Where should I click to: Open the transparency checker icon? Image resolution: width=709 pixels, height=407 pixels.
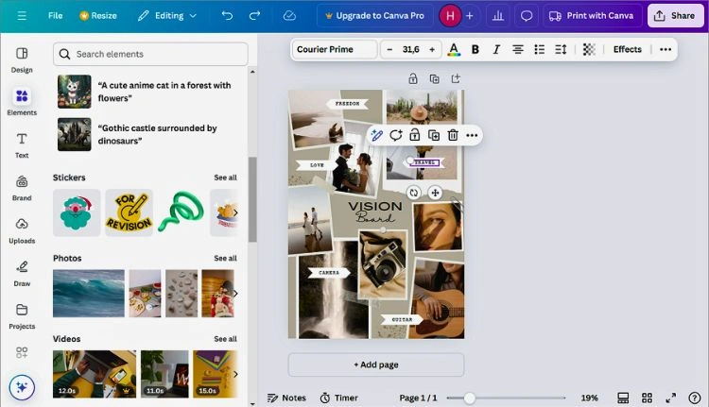pos(589,50)
